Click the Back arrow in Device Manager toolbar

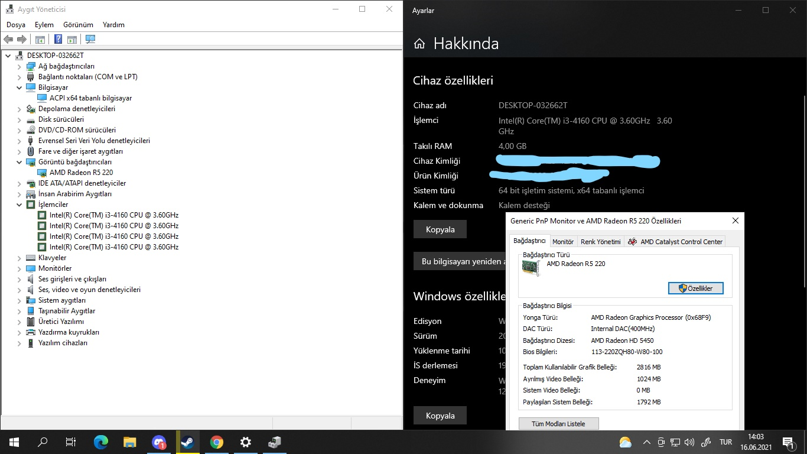pos(8,40)
